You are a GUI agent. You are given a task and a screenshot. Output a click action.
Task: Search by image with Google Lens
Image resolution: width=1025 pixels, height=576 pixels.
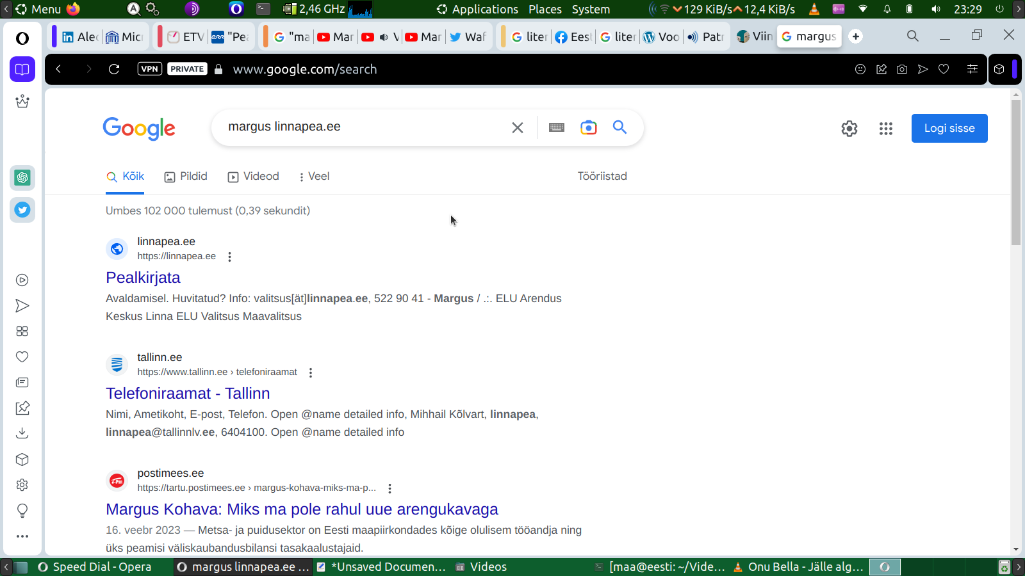[x=589, y=127]
